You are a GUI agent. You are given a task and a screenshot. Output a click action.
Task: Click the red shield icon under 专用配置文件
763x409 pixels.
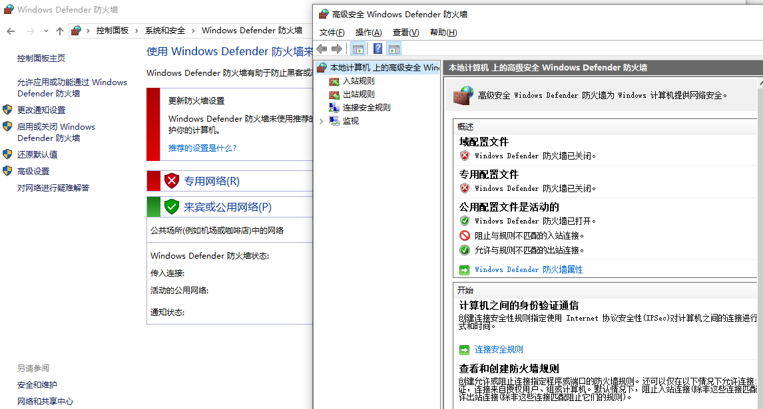pyautogui.click(x=465, y=188)
